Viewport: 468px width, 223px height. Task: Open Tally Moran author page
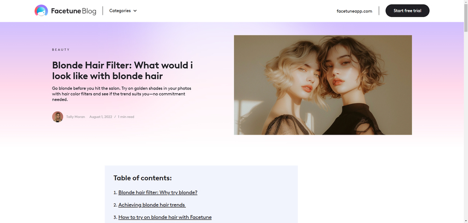76,117
